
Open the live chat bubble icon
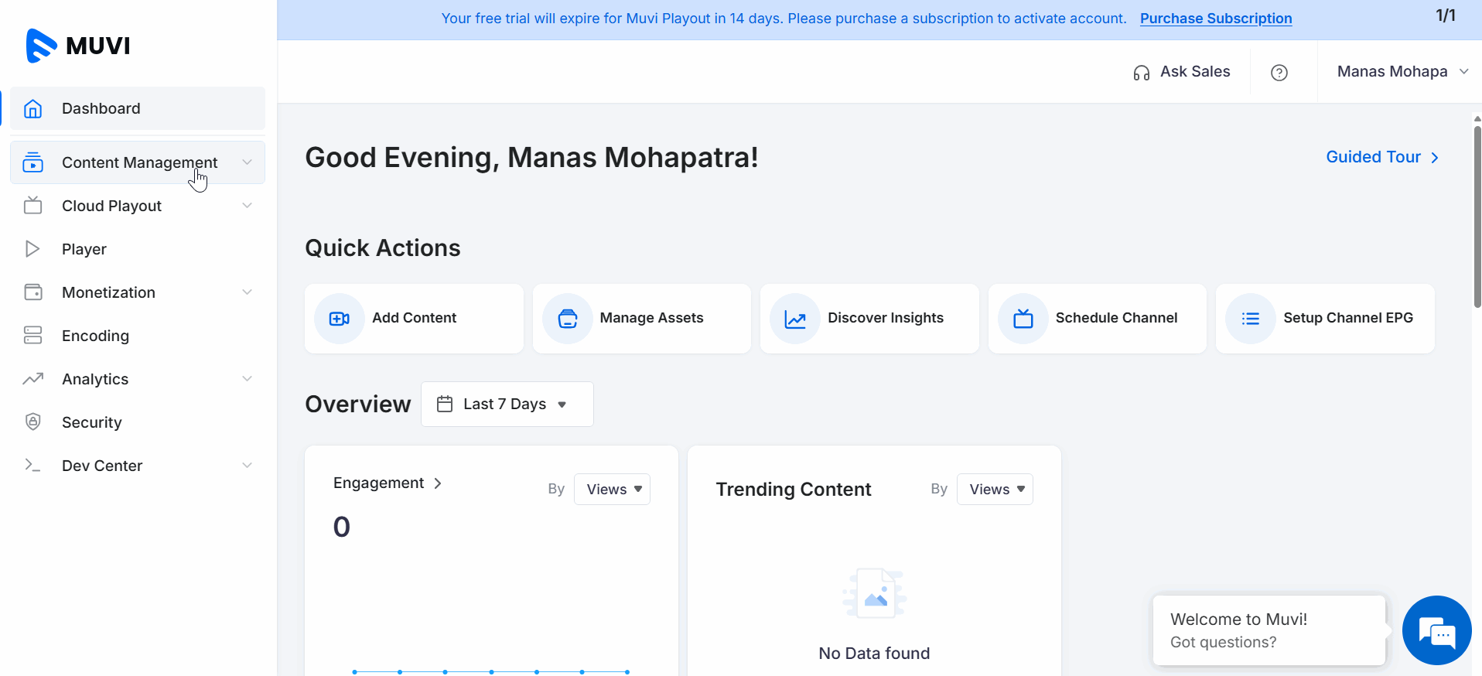(x=1436, y=630)
